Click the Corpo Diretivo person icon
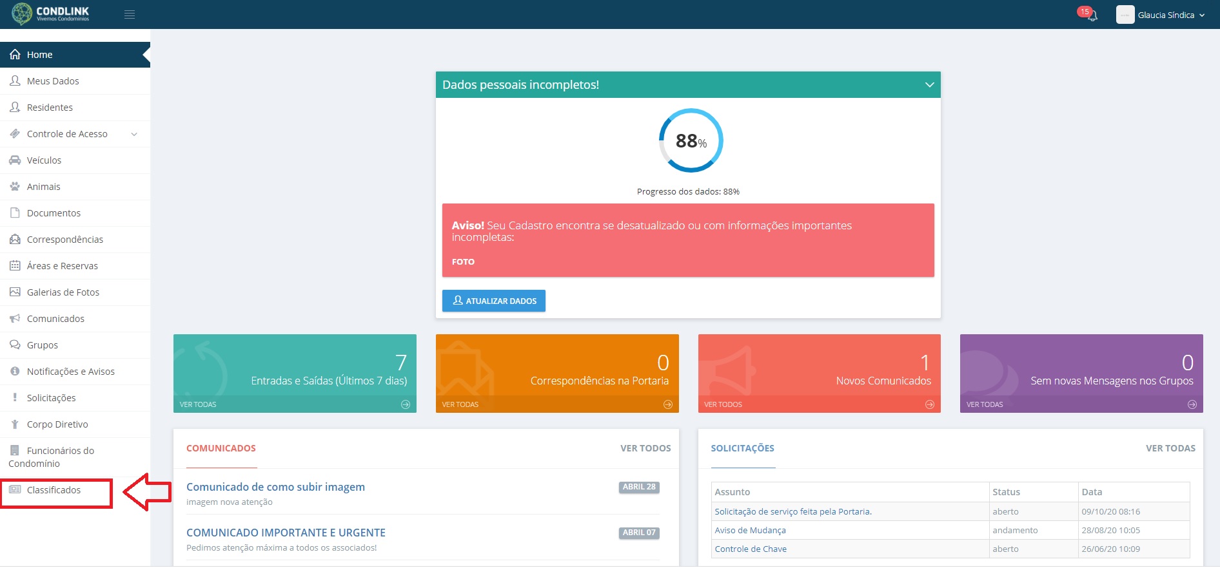Screen dimensions: 1220x568 coord(15,424)
